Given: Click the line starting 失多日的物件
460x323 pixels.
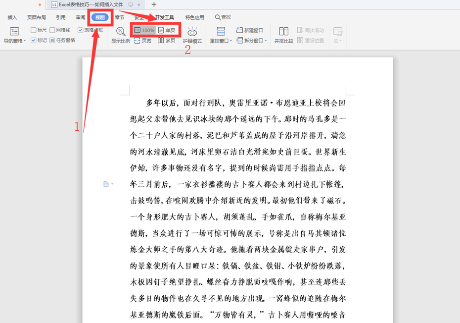Looking at the screenshot, I should (x=238, y=299).
